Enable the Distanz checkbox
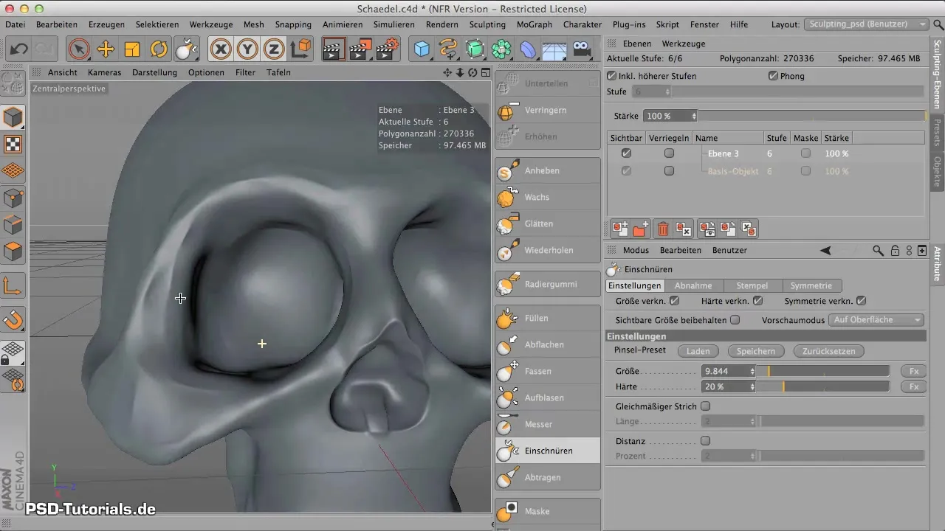 [x=705, y=441]
